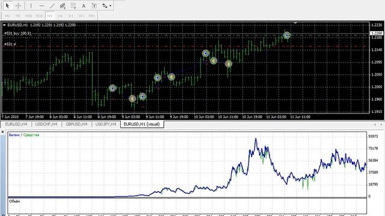385x216 pixels.
Task: Click the 93973 balance scale value
Action: point(373,136)
